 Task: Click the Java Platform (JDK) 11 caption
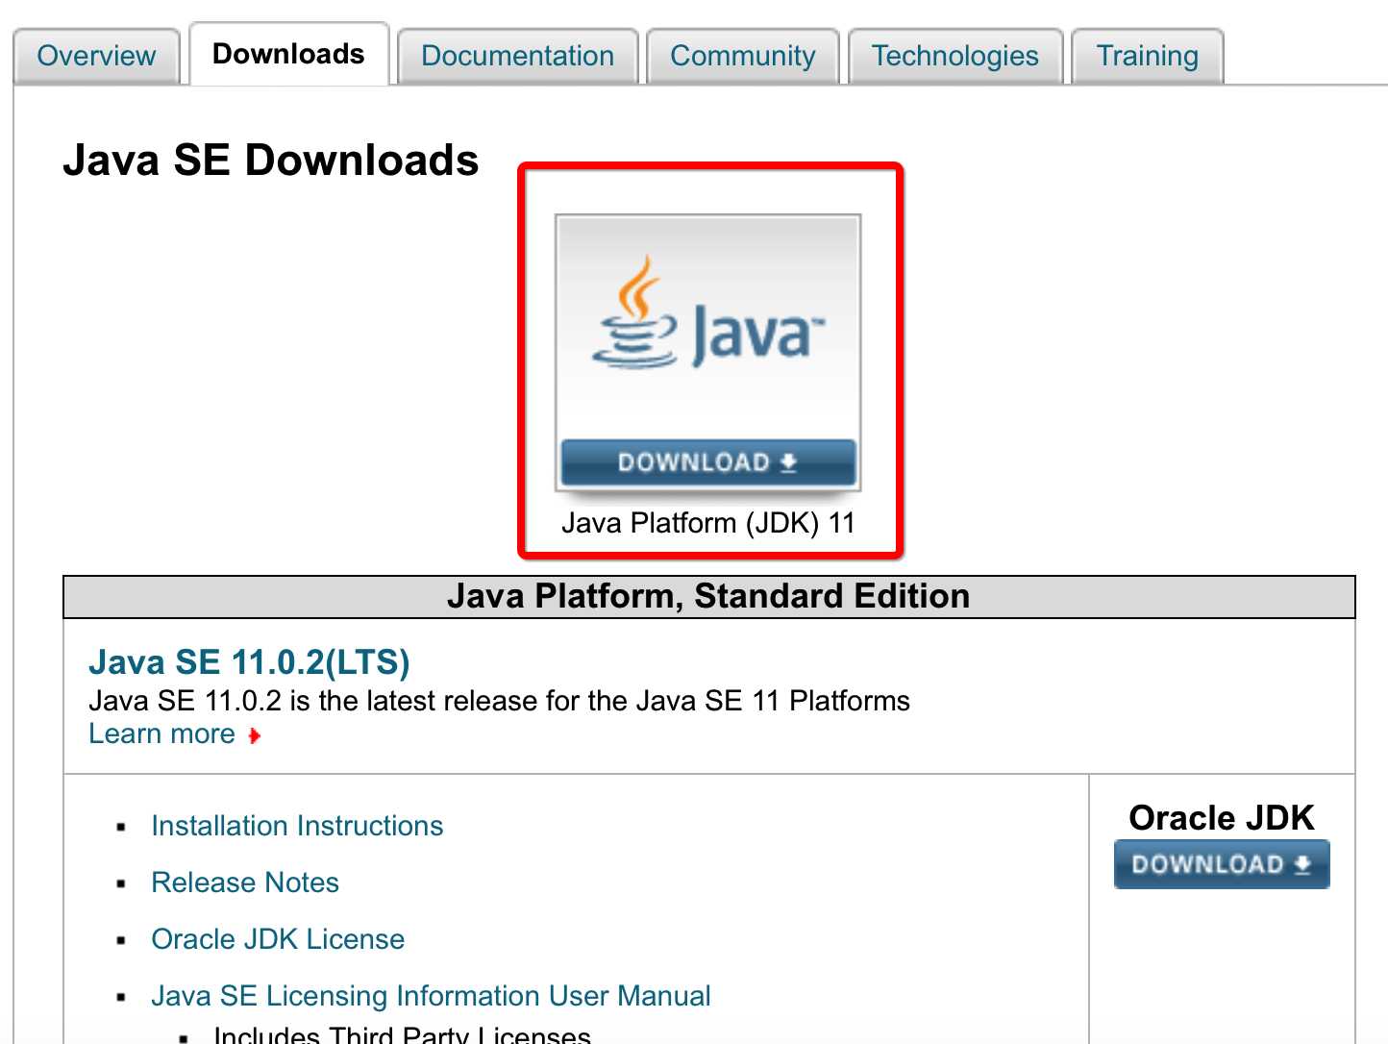tap(708, 523)
